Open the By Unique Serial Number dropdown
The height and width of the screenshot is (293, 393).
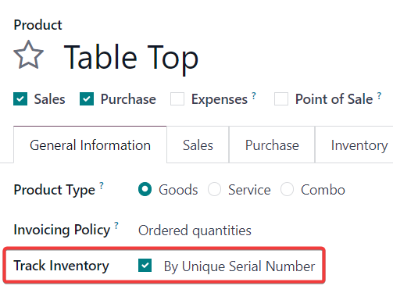239,266
